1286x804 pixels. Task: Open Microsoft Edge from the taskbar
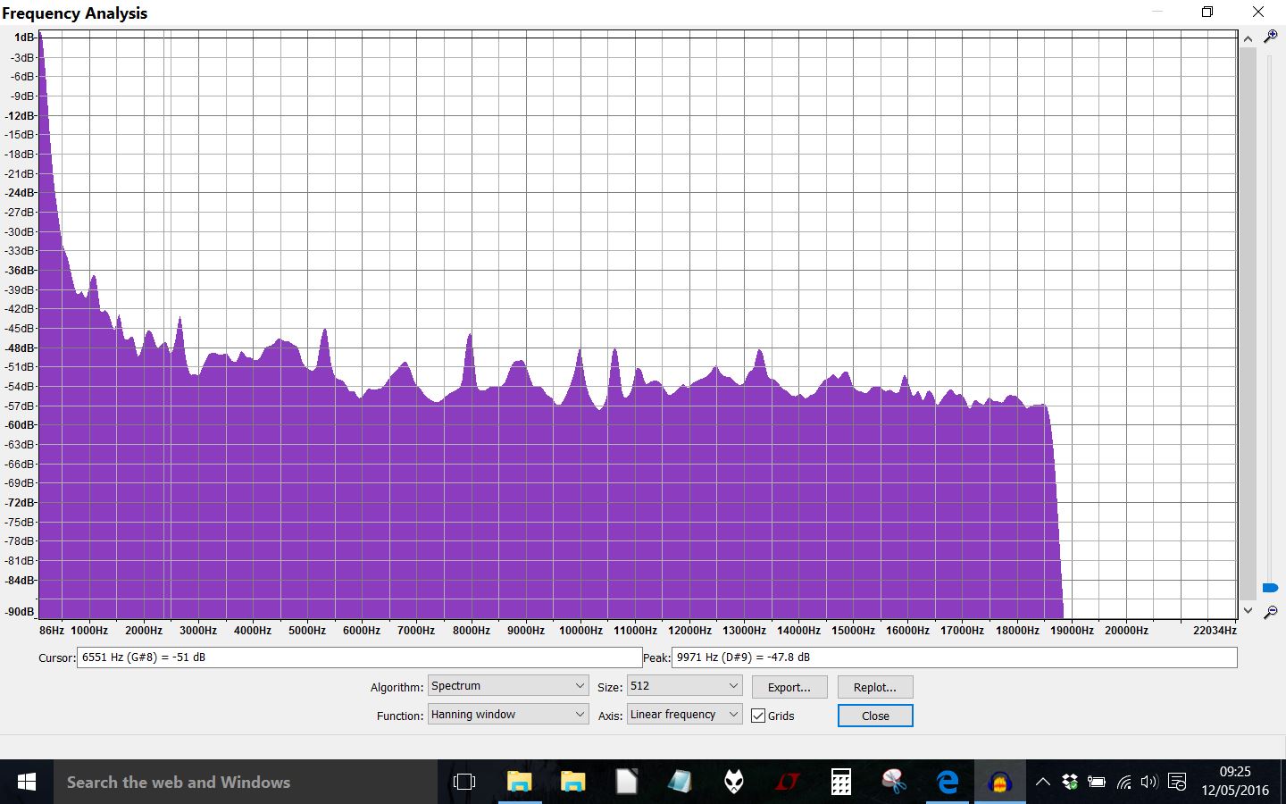tap(948, 782)
